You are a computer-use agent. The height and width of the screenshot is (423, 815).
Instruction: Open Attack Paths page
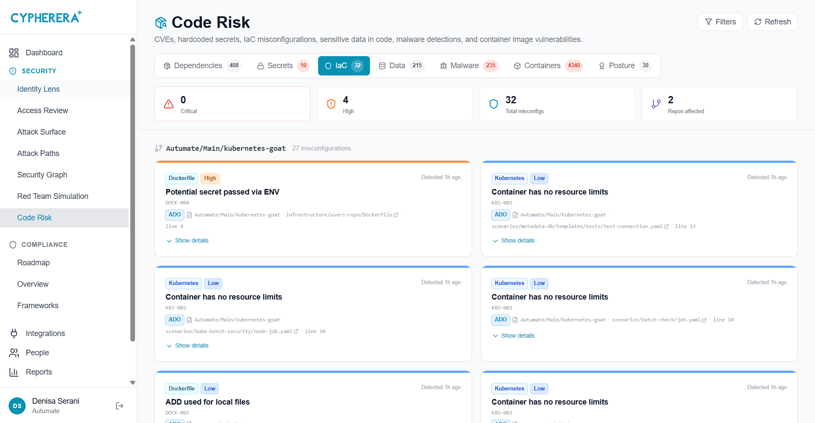tap(64, 153)
